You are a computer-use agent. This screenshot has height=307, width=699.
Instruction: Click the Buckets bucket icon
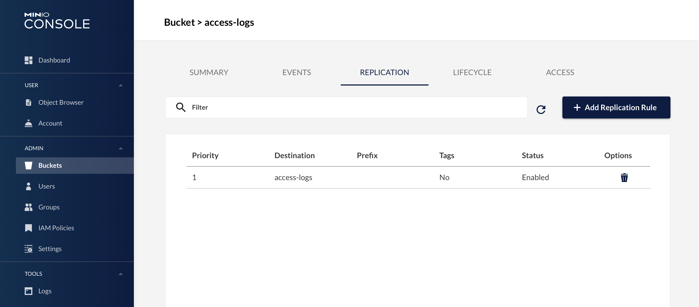pos(29,166)
